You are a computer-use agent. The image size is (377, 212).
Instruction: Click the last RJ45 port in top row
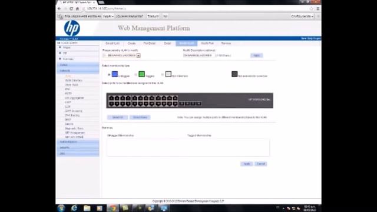coord(176,98)
